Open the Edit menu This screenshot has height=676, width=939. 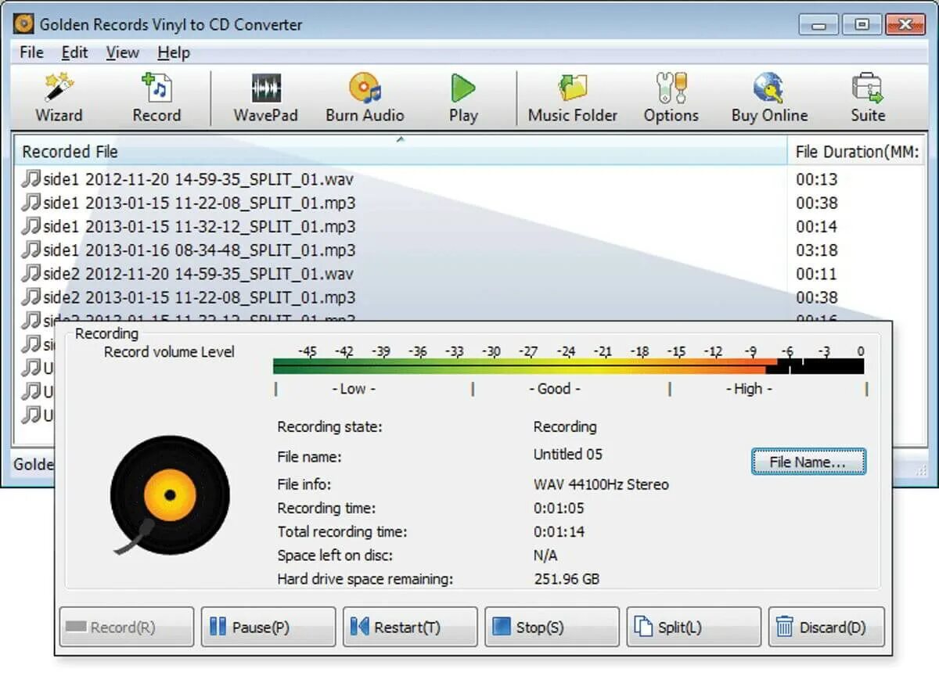[74, 52]
